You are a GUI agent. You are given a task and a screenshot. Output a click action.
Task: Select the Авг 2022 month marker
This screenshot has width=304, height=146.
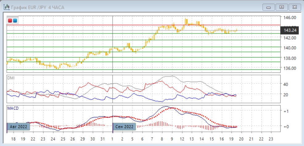pos(18,126)
